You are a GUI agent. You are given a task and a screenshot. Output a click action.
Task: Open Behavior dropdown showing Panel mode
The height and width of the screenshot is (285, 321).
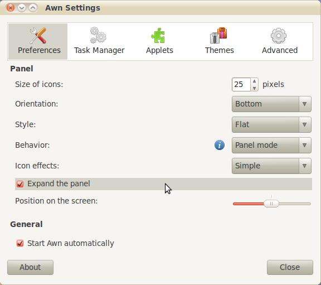tap(271, 145)
